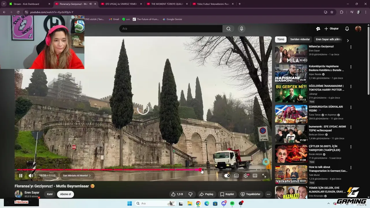This screenshot has height=208, width=370.
Task: Show more filter chips with arrow
Action: [x=348, y=40]
